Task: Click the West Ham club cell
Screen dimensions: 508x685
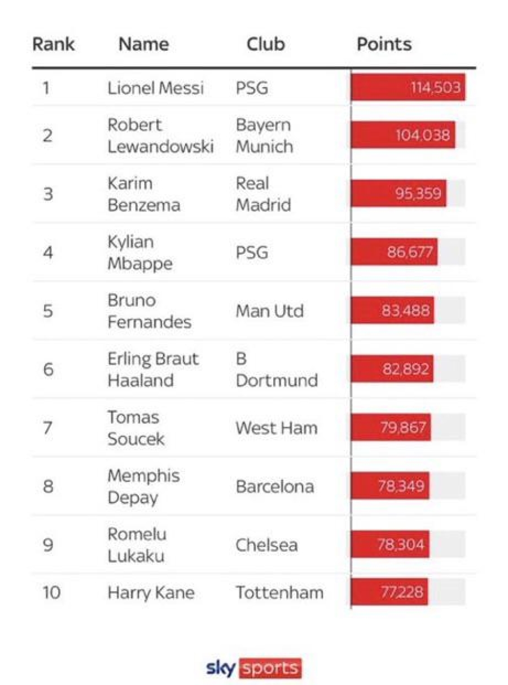Action: (277, 428)
